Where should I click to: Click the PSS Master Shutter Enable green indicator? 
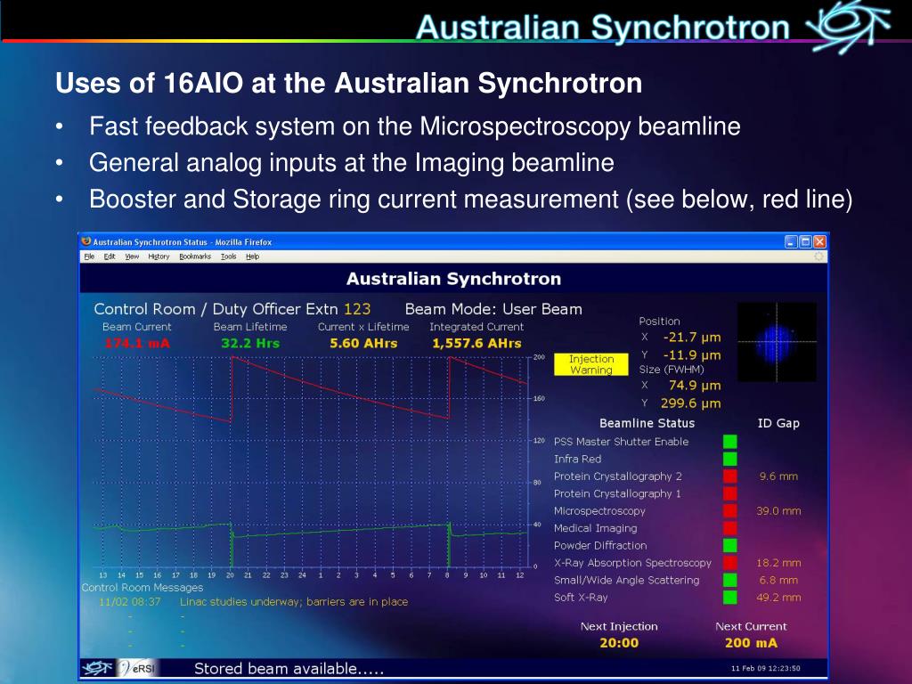tap(730, 442)
